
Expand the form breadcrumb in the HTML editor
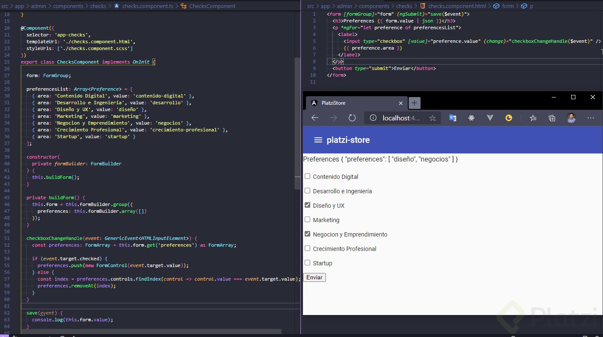pos(508,6)
